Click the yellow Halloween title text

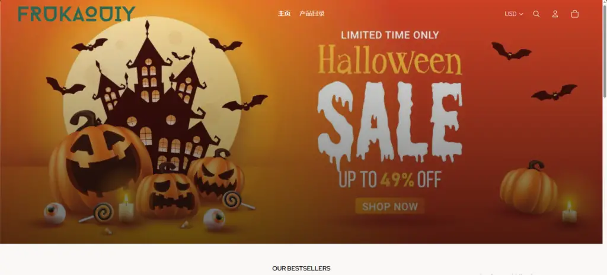point(390,60)
